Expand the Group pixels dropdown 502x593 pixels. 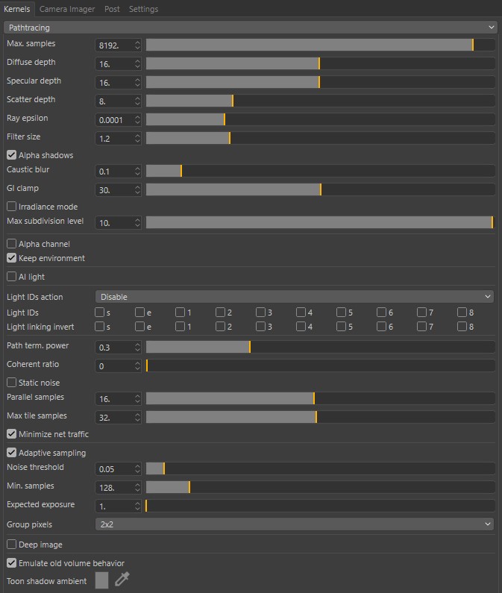[x=295, y=524]
